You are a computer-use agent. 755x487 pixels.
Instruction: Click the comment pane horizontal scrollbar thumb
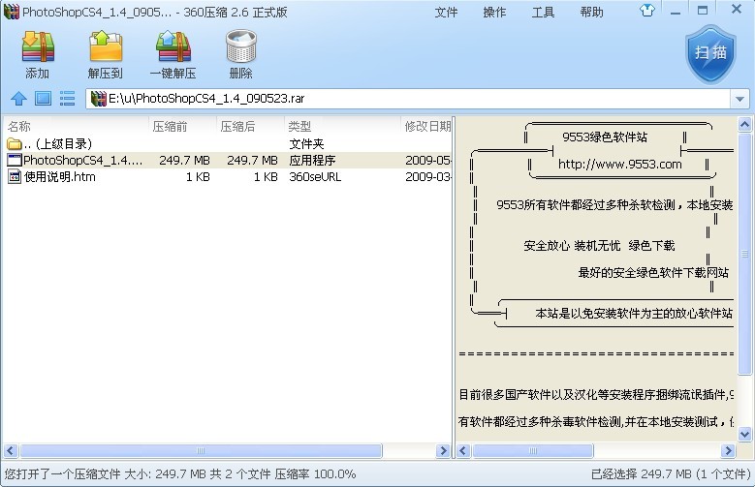click(x=533, y=451)
